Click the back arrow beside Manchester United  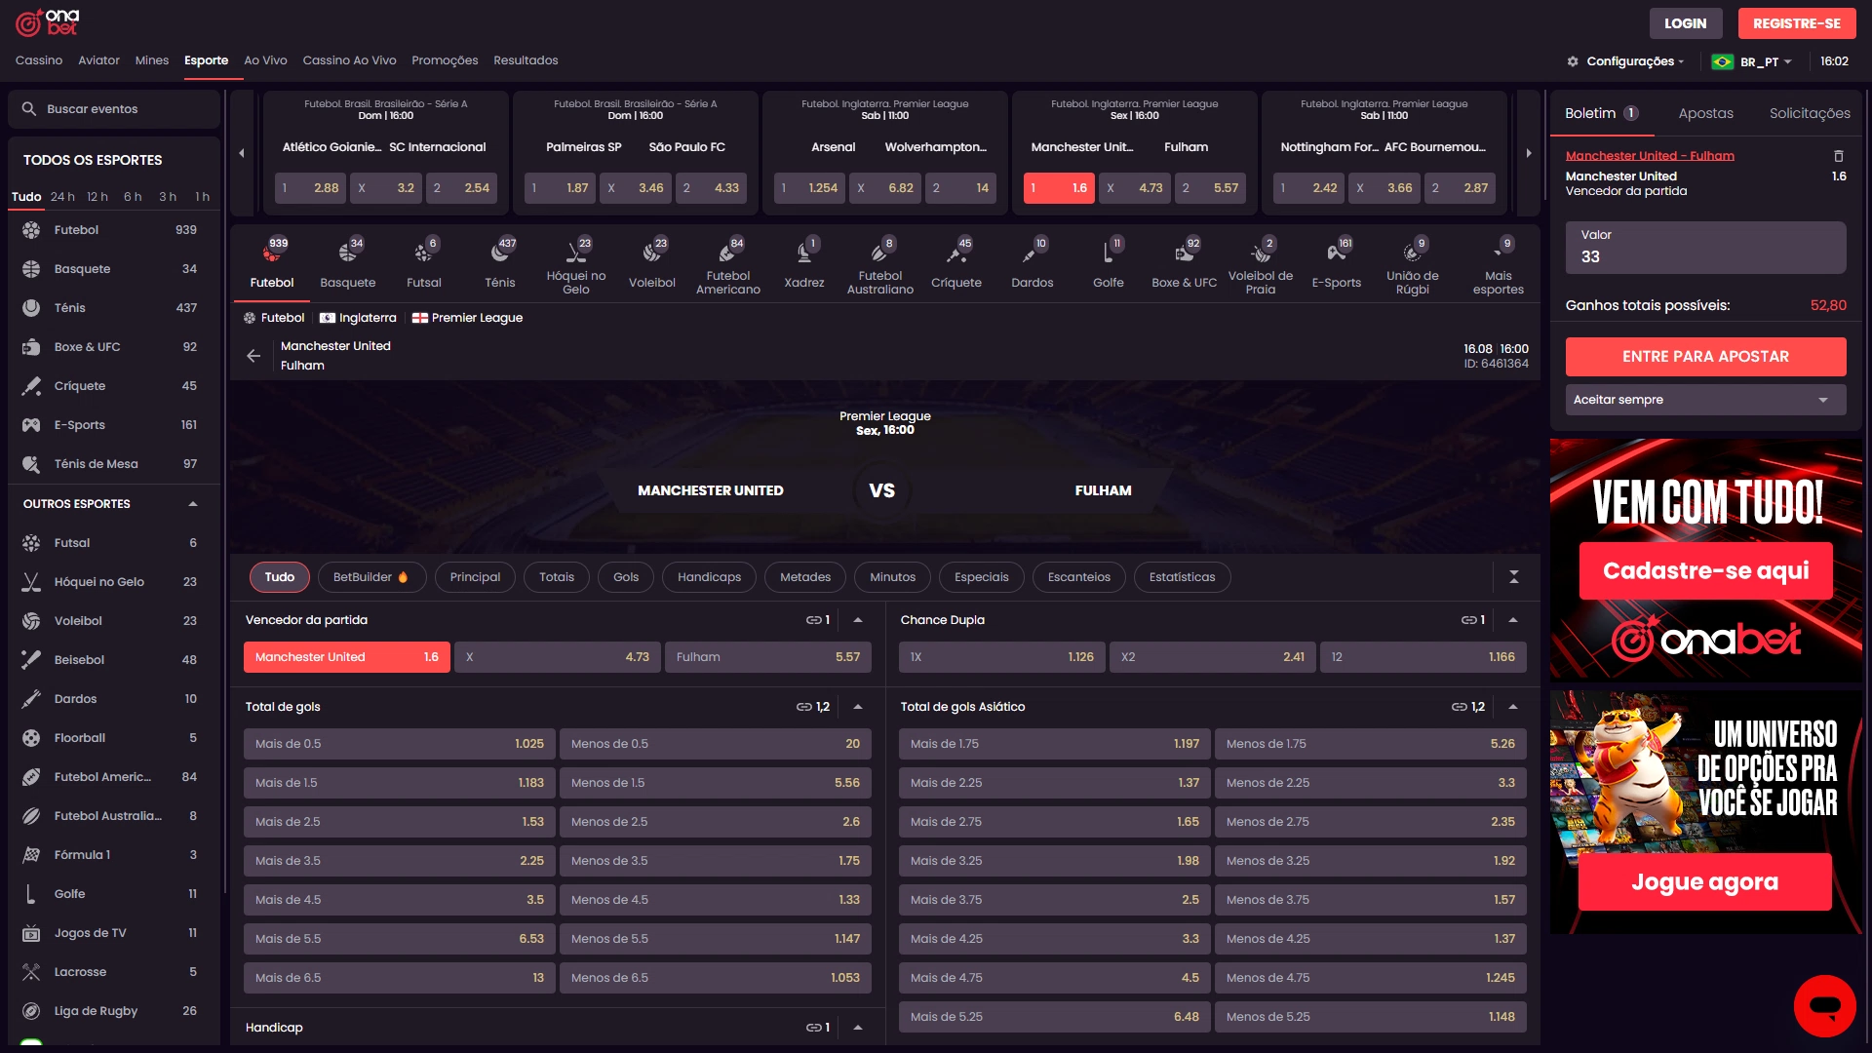(253, 356)
